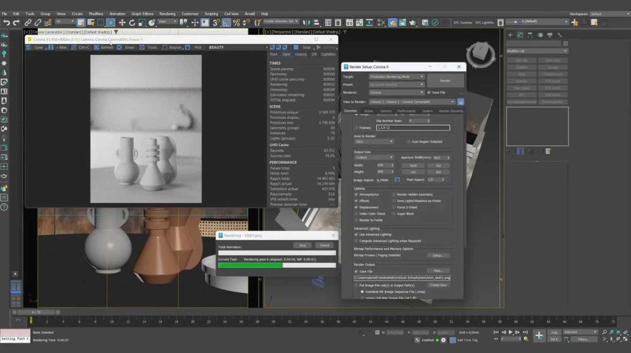This screenshot has height=353, width=631.
Task: Click the Render button in Render Setup
Action: (445, 81)
